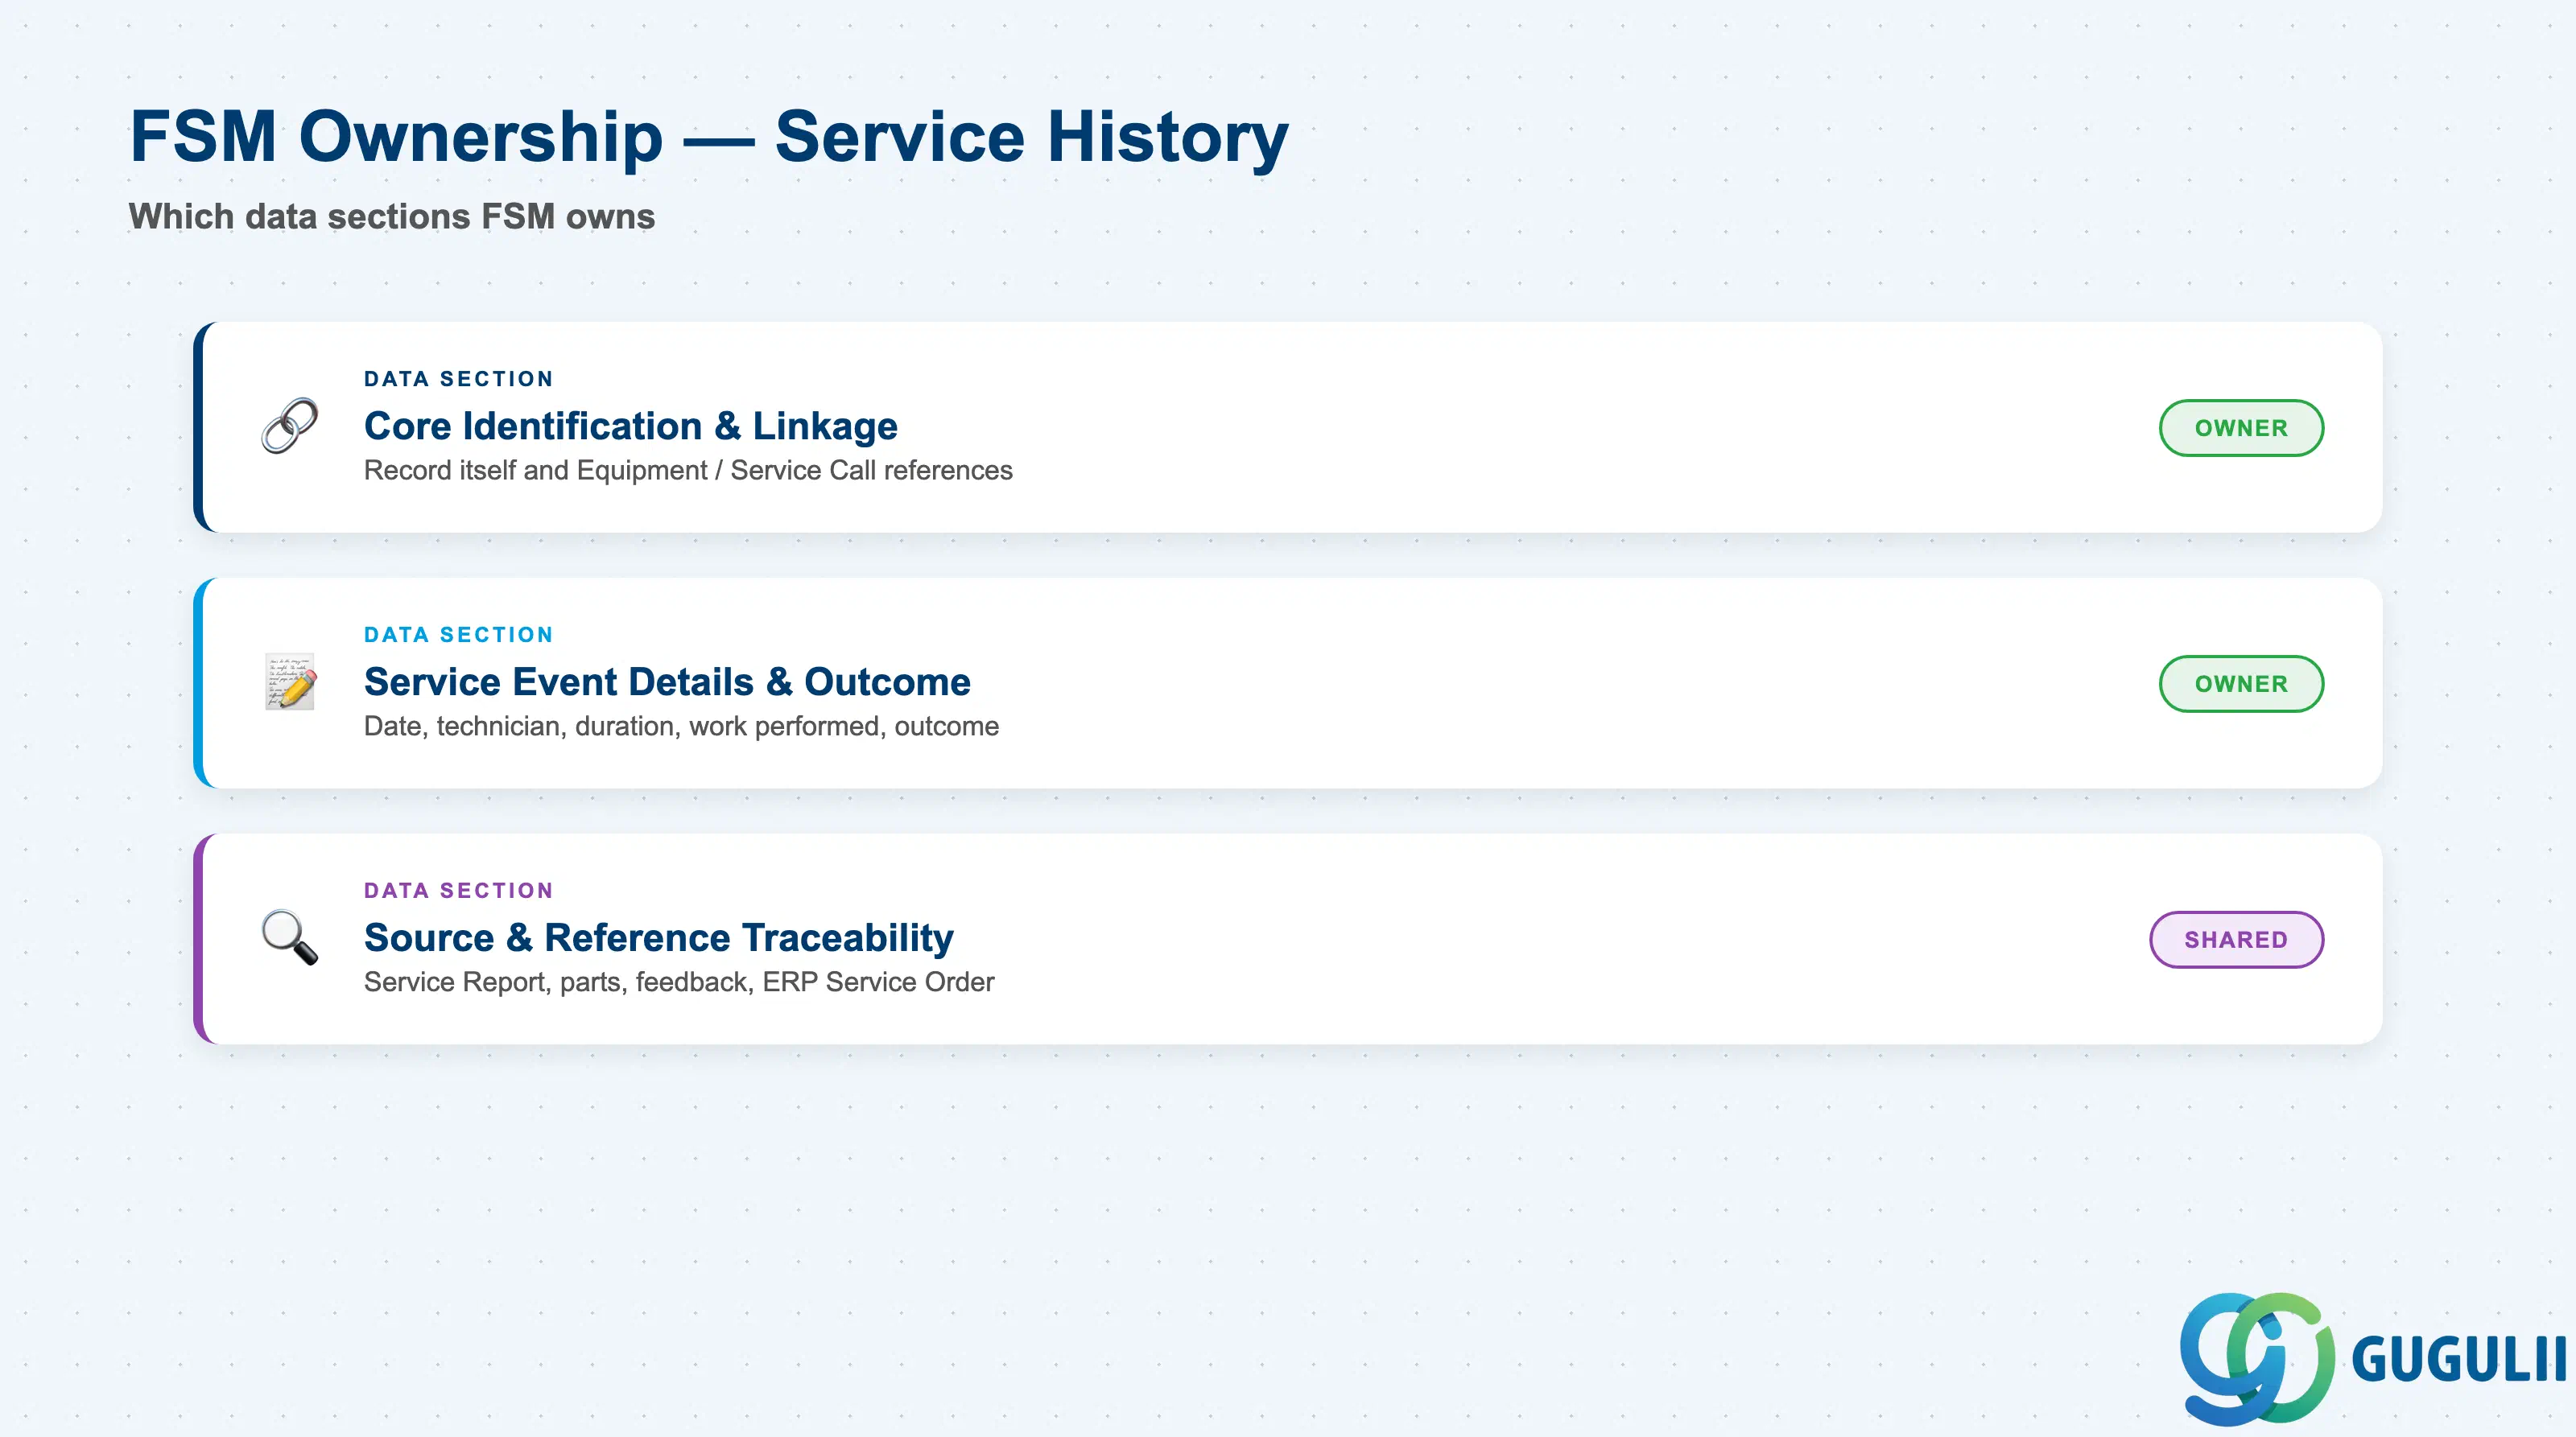
Task: Click the purple DATA SECTION label
Action: [459, 891]
